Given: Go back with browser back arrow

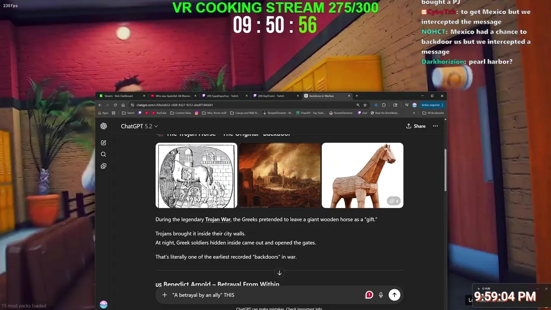Looking at the screenshot, I should click(x=100, y=105).
